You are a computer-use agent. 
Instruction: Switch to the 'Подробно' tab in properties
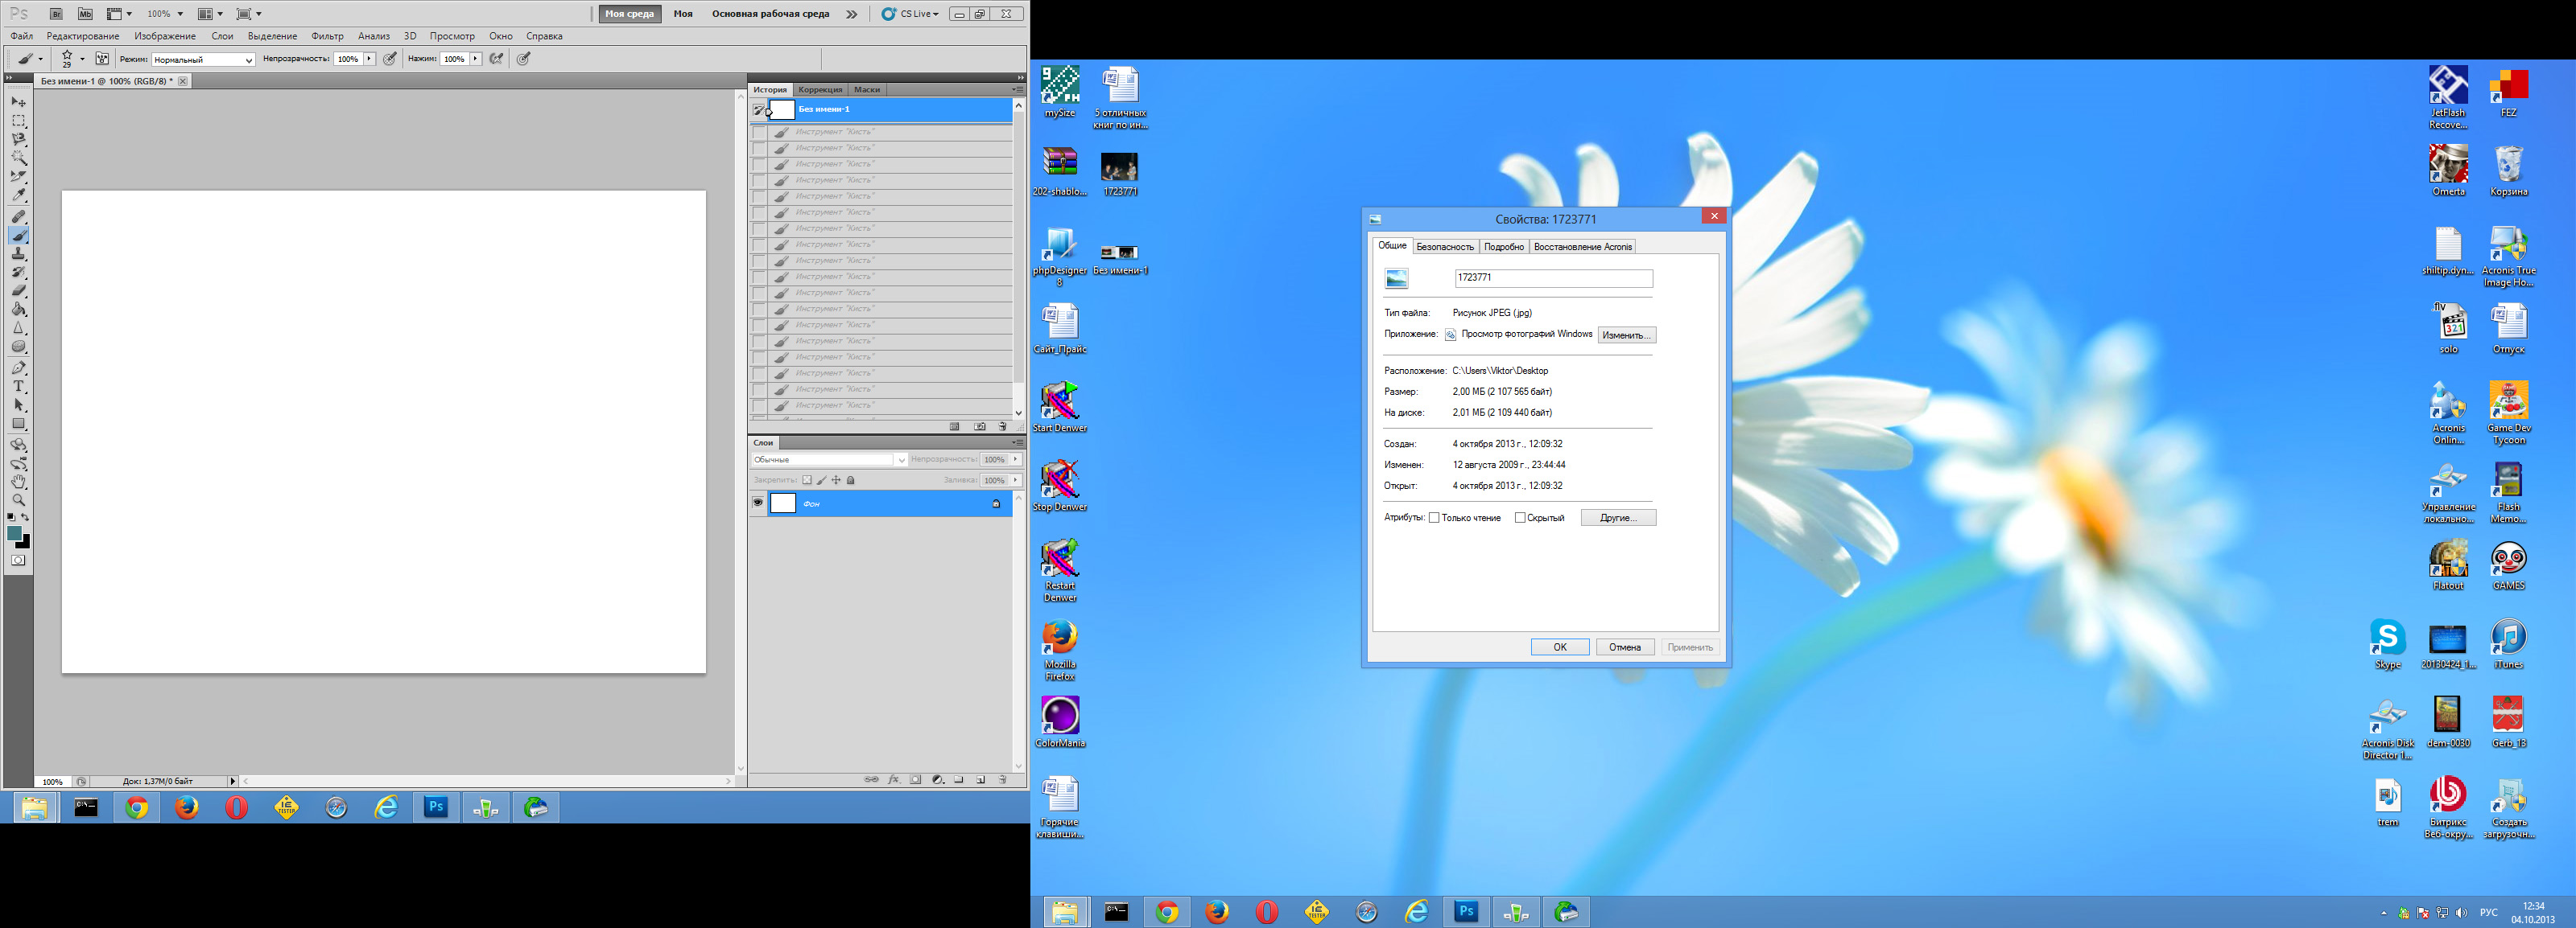[x=1503, y=247]
